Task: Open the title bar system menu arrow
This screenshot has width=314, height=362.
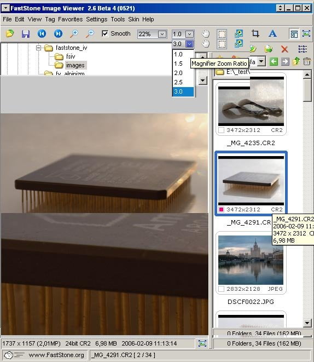Action: pos(5,8)
